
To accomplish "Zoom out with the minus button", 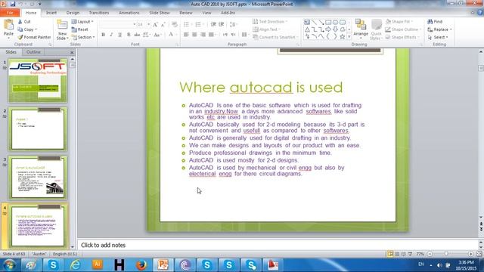I will point(430,254).
